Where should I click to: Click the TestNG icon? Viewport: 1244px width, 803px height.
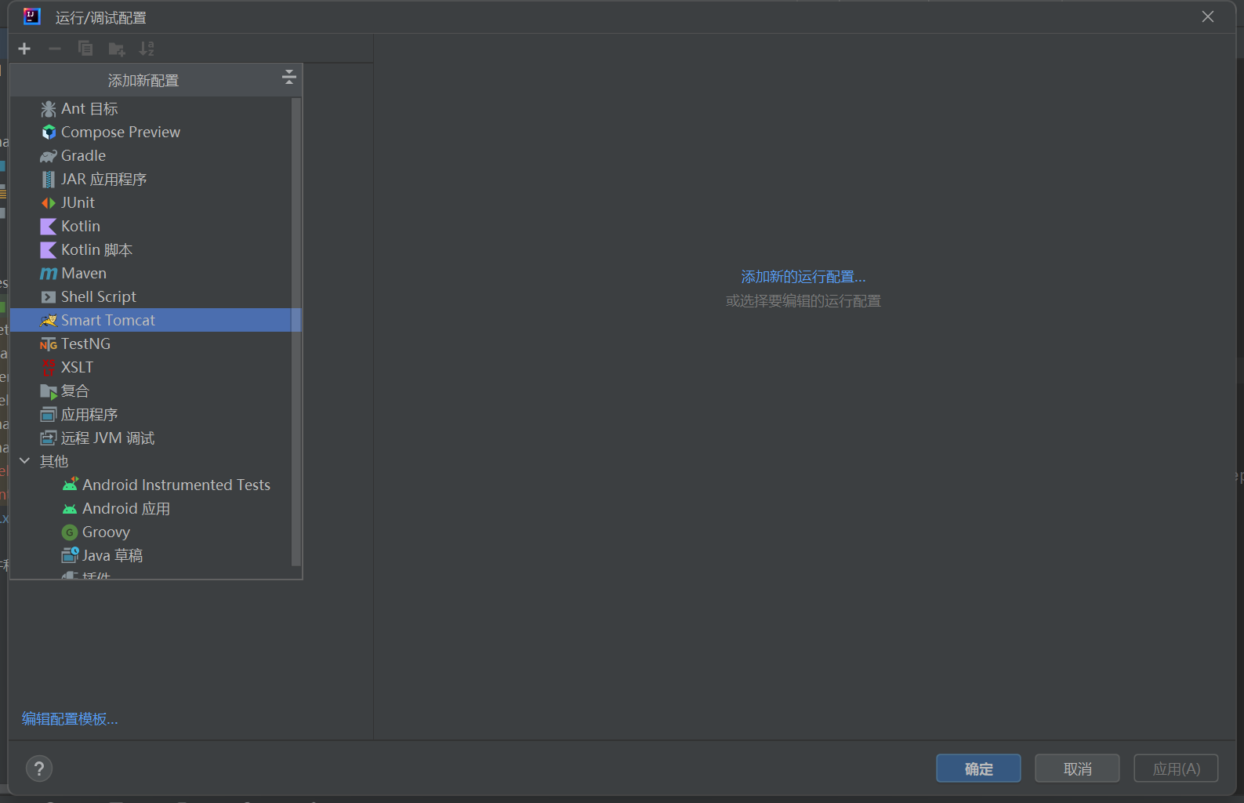[49, 344]
